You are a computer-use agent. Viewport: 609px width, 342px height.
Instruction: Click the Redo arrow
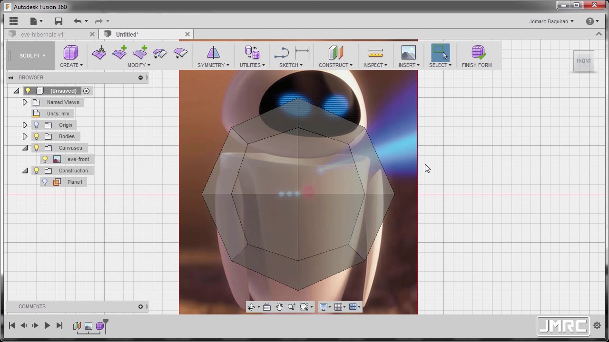(98, 21)
